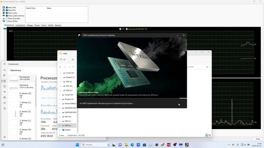Image resolution: width=264 pixels, height=148 pixels.
Task: Show hidden system tray icons
Action: tap(229, 145)
